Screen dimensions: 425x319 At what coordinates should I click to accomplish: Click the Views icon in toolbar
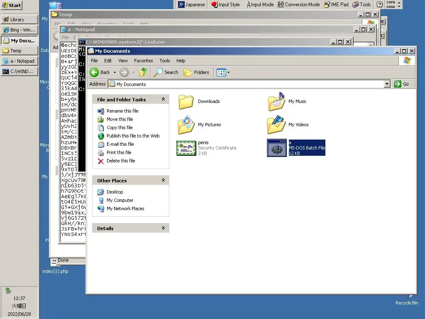221,72
